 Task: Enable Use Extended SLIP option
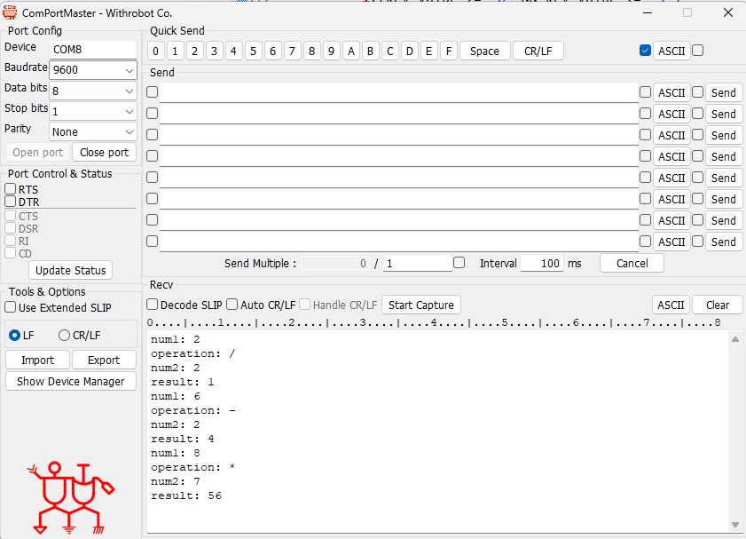[10, 307]
